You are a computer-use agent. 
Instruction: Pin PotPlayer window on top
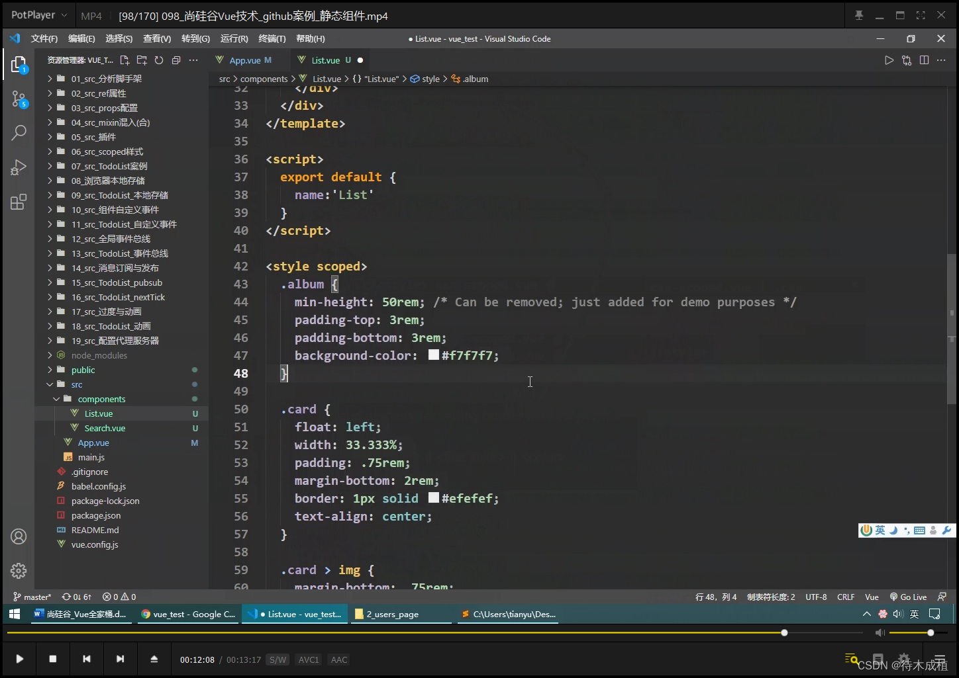pos(859,15)
